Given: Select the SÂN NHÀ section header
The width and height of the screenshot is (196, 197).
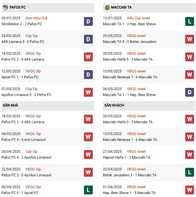Looking at the screenshot, I should click(x=11, y=105).
